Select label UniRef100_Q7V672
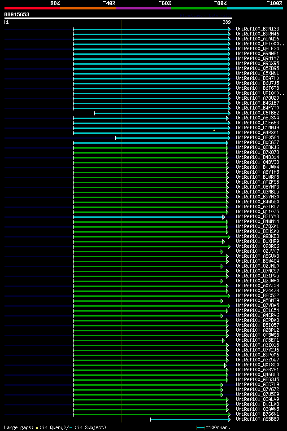287x431 pixels. pos(257,390)
